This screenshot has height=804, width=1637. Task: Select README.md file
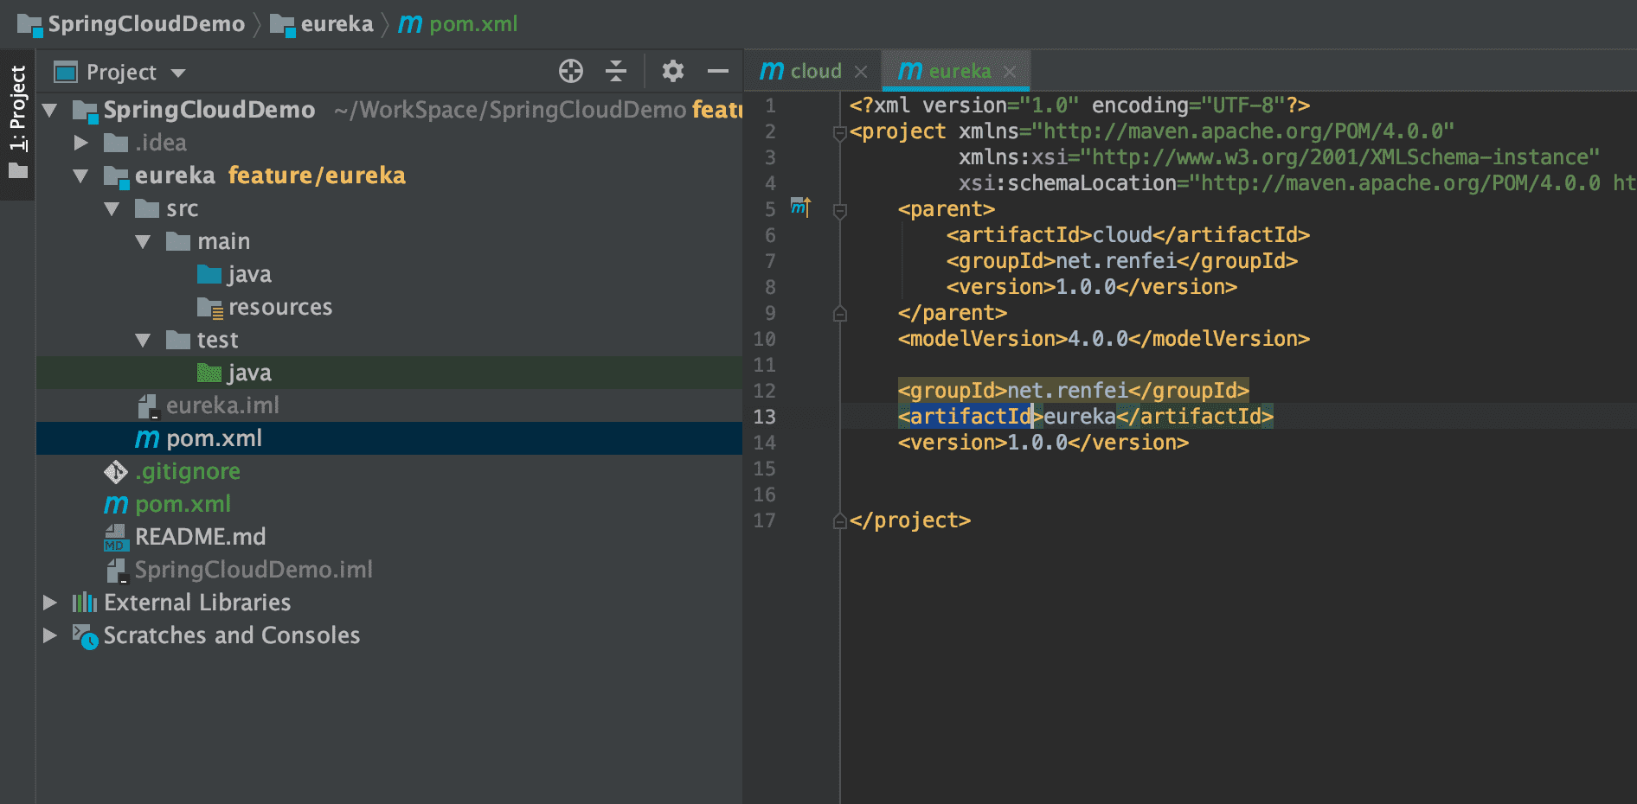[389, 537]
